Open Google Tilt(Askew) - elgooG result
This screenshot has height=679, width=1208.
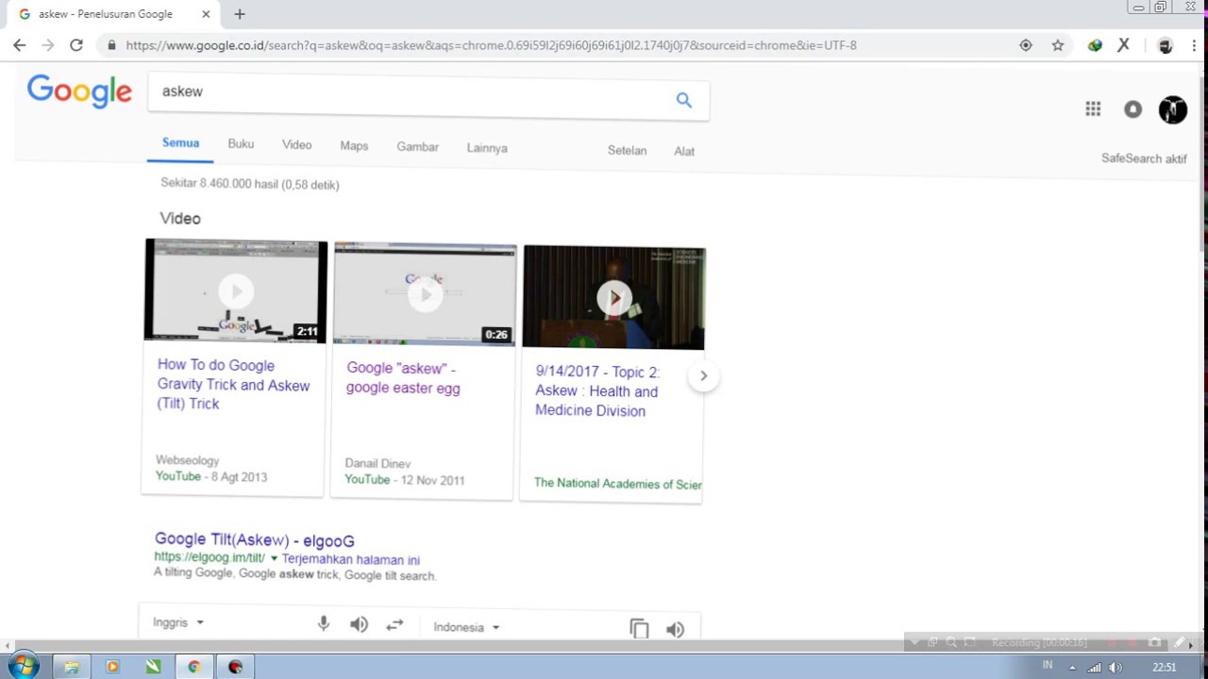click(x=255, y=540)
